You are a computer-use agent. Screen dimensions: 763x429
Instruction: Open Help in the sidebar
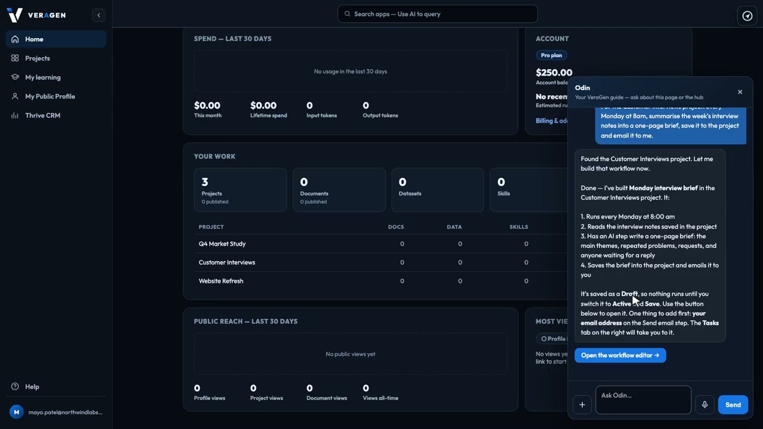point(56,387)
